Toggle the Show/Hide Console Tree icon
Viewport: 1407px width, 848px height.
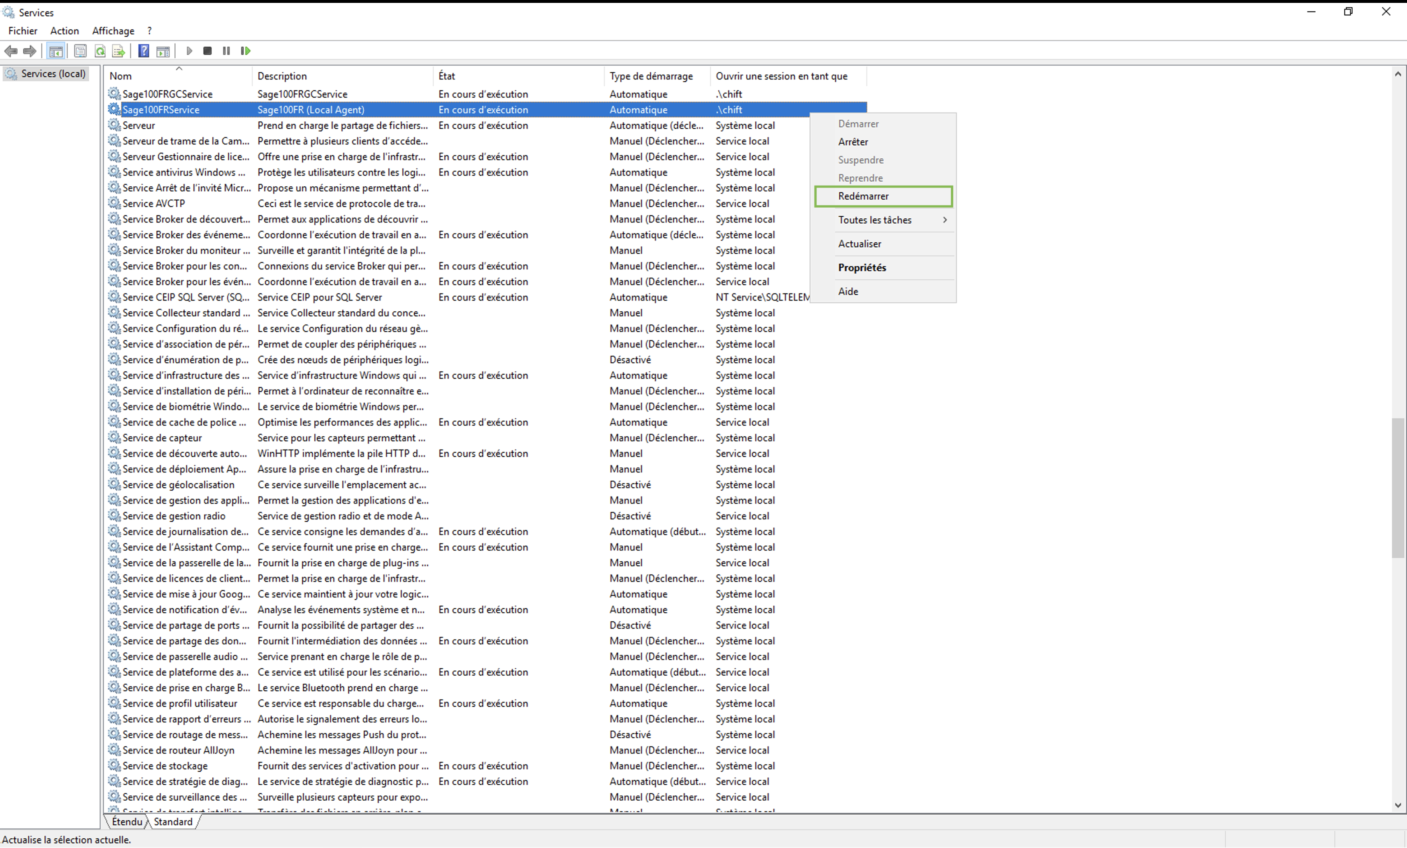tap(56, 51)
